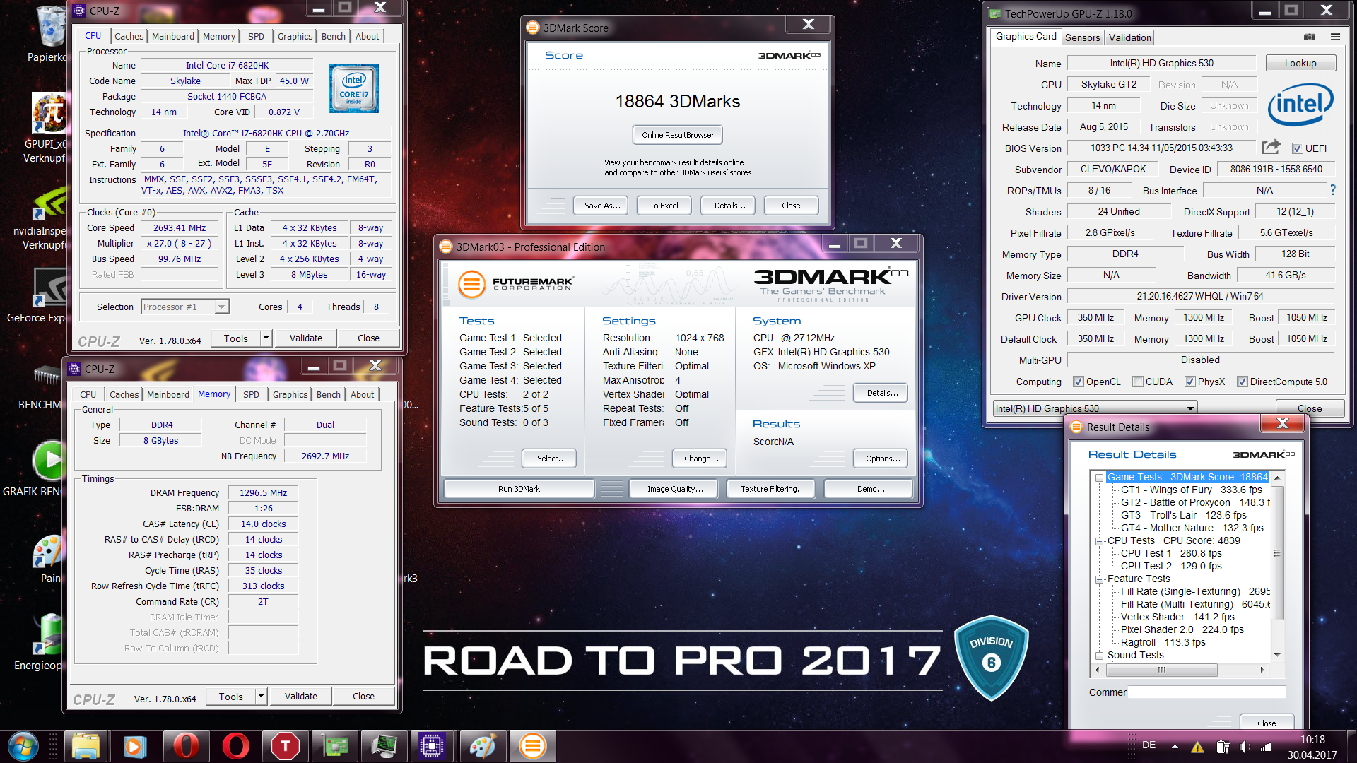This screenshot has width=1357, height=763.
Task: Switch to Caches tab in top CPU-Z
Action: (129, 36)
